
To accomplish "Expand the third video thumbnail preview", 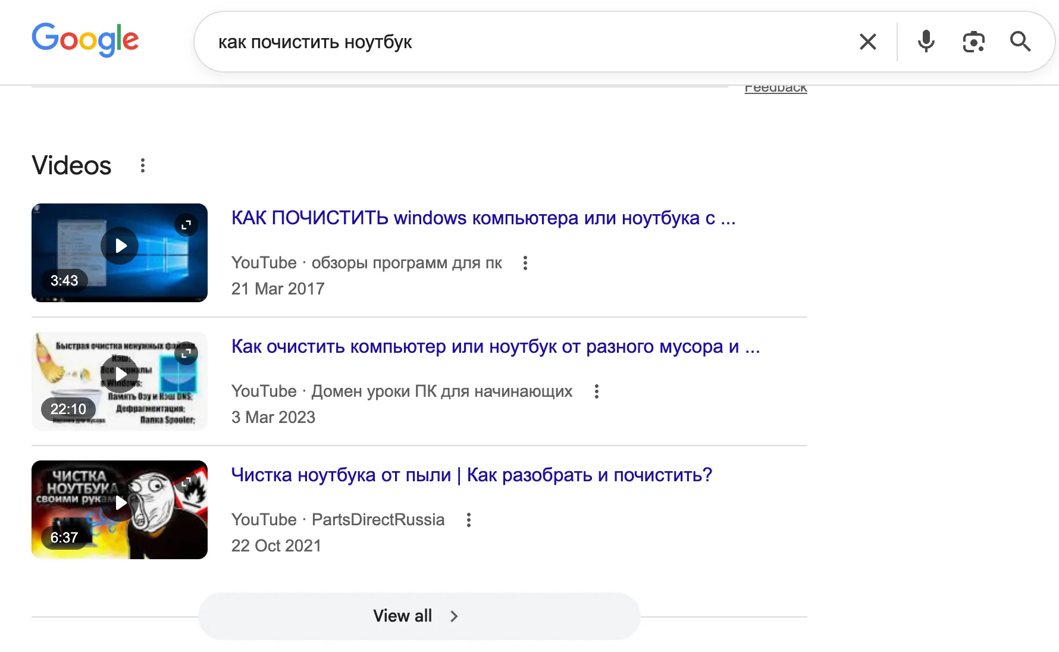I will (186, 482).
